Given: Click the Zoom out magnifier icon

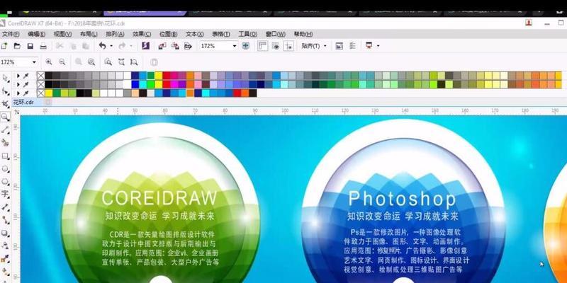Looking at the screenshot, I should click(62, 62).
